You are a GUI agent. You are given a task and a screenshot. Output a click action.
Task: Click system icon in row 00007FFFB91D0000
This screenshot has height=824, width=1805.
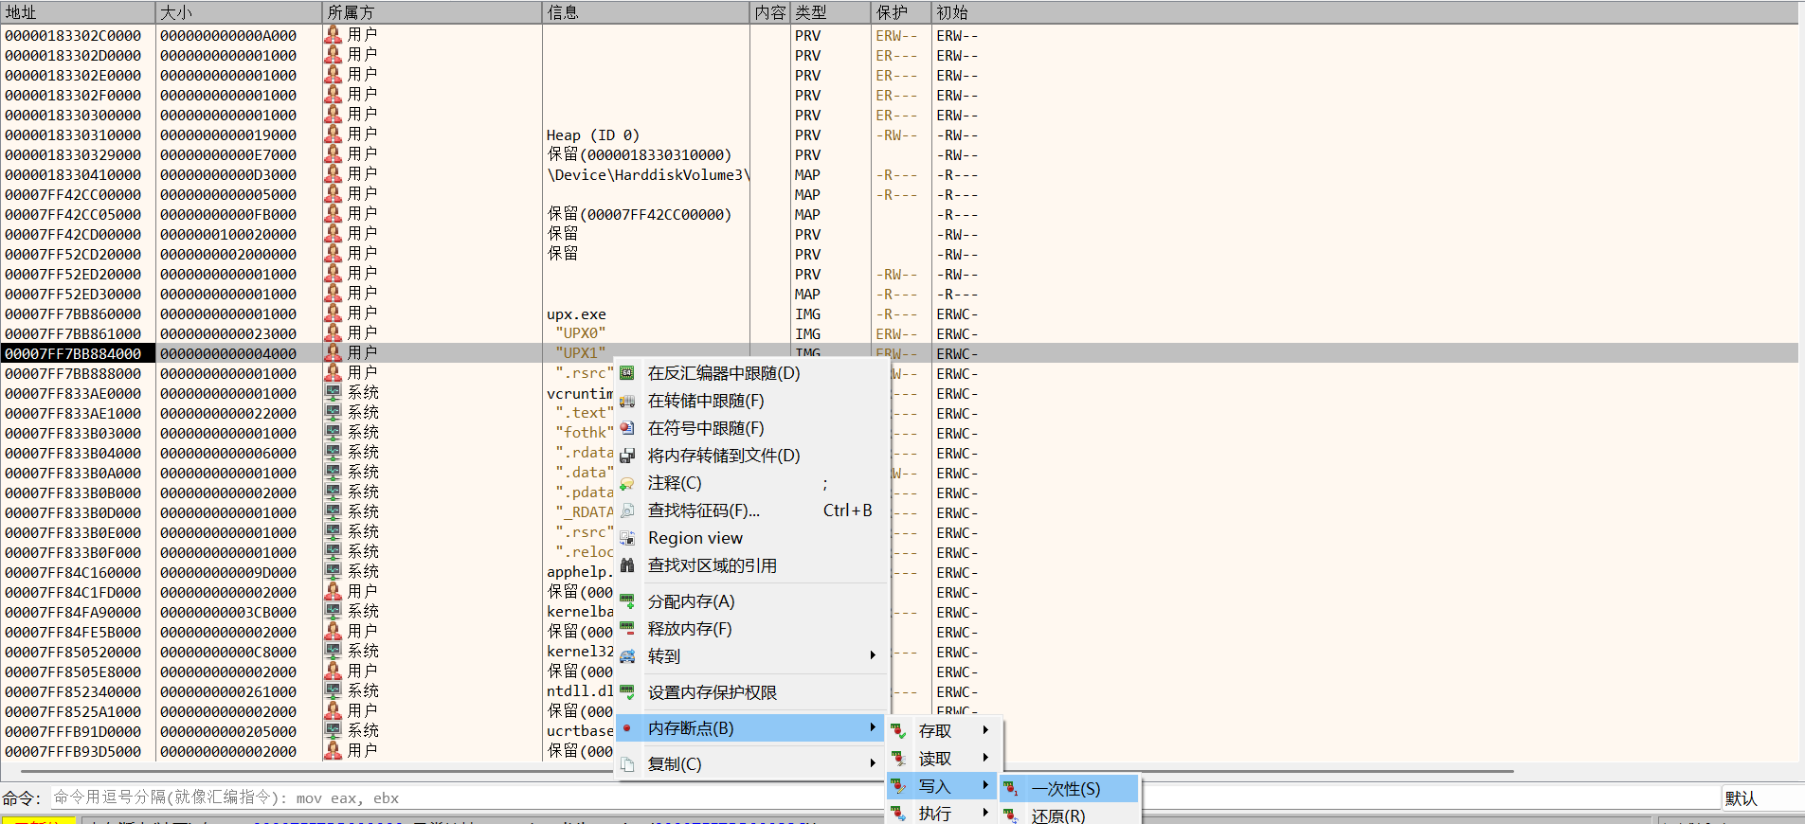(x=334, y=731)
